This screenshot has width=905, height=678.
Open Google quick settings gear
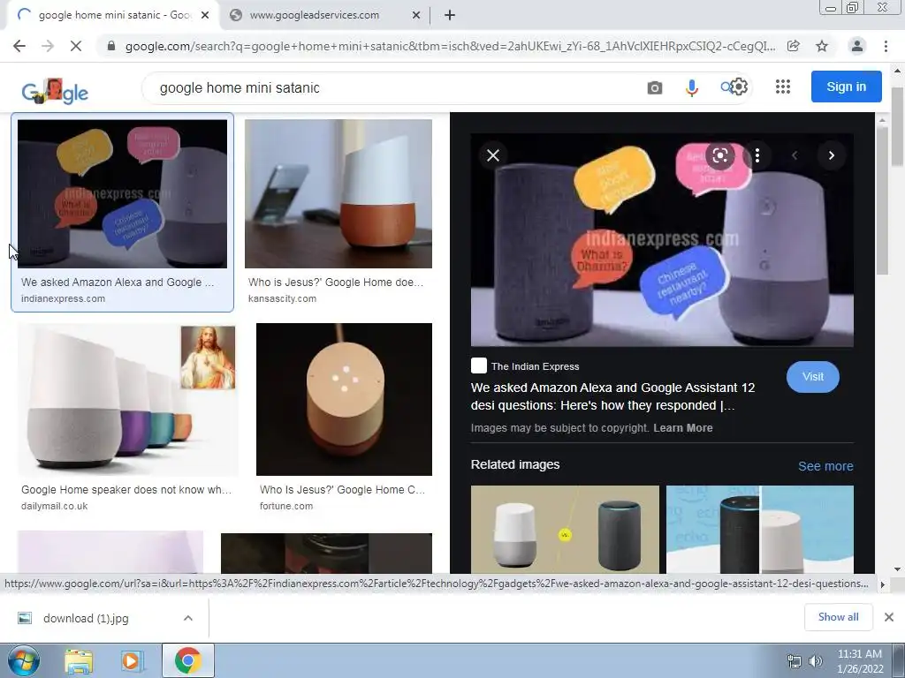[740, 87]
